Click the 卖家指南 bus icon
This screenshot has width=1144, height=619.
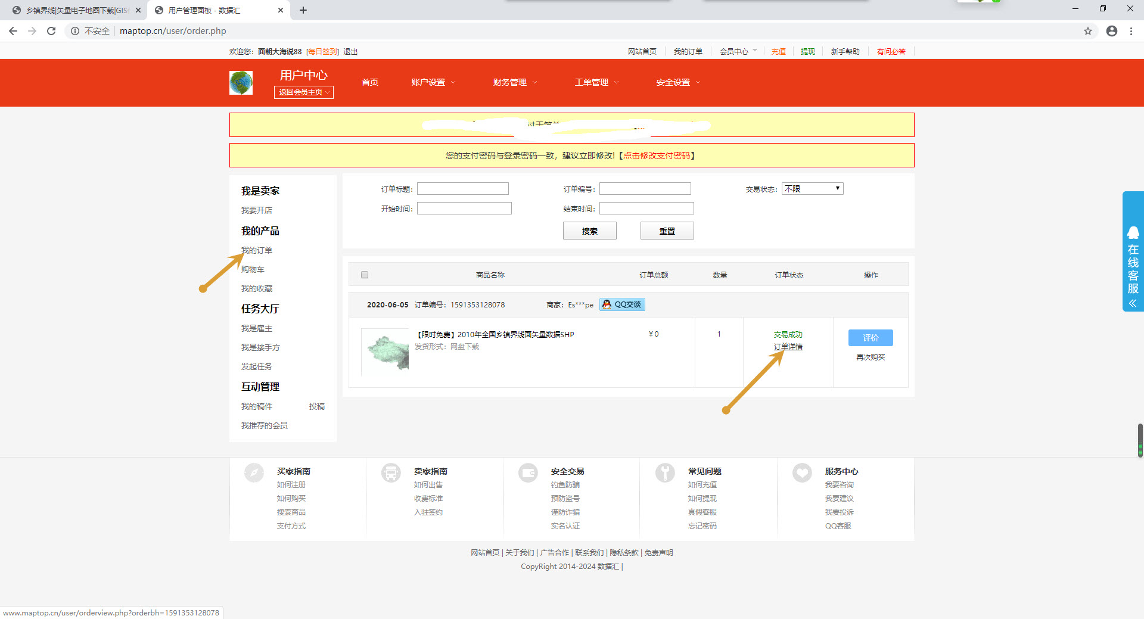pos(391,473)
